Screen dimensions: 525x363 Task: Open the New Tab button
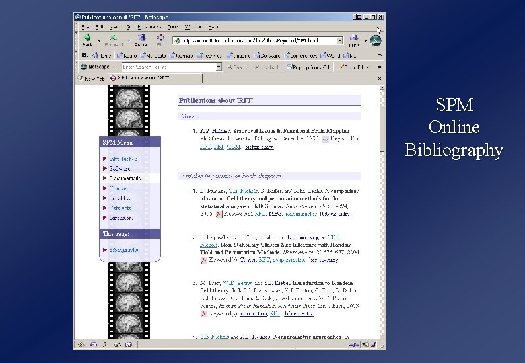pyautogui.click(x=91, y=79)
